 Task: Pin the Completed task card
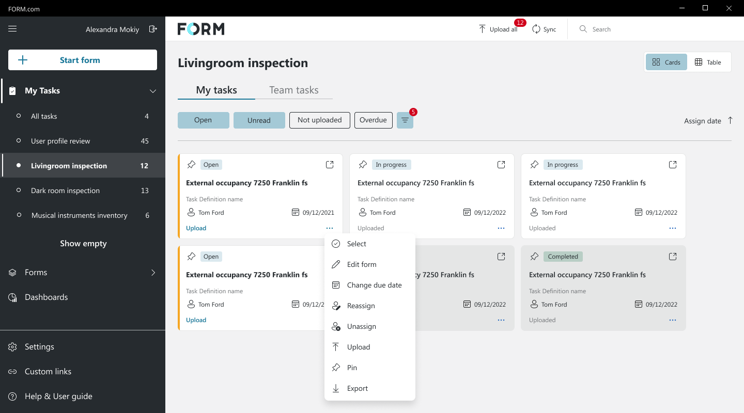[x=534, y=257]
